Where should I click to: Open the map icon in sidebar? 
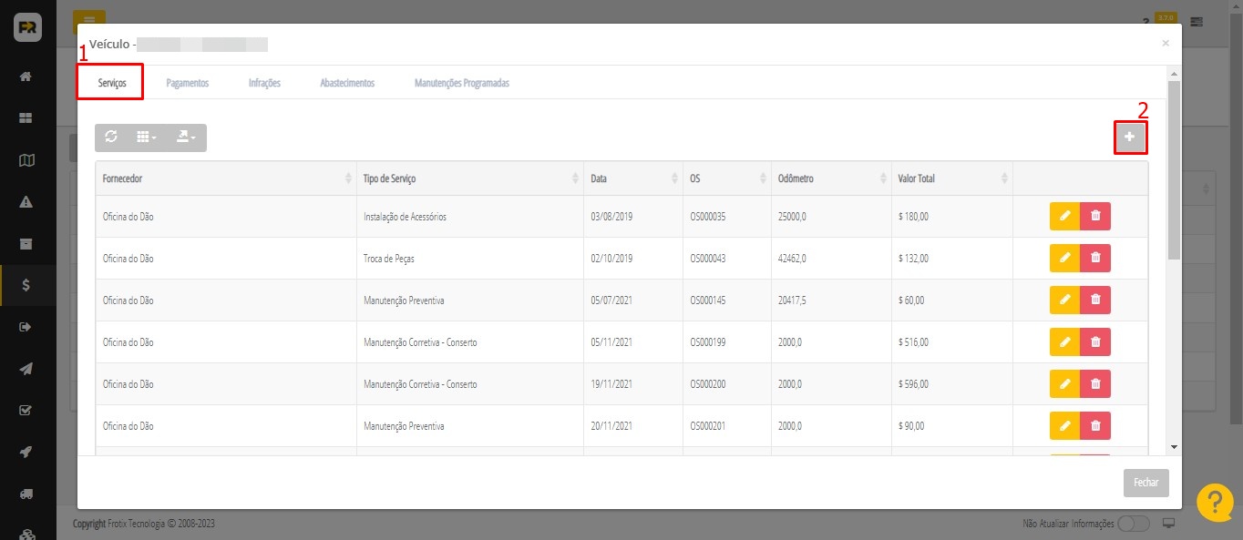click(26, 160)
